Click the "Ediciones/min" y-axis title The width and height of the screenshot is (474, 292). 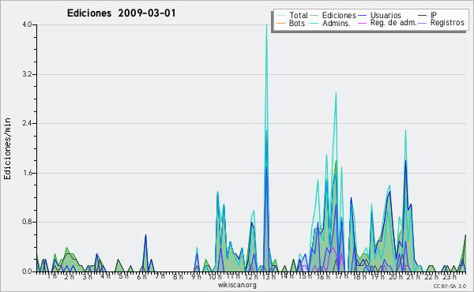coord(7,148)
